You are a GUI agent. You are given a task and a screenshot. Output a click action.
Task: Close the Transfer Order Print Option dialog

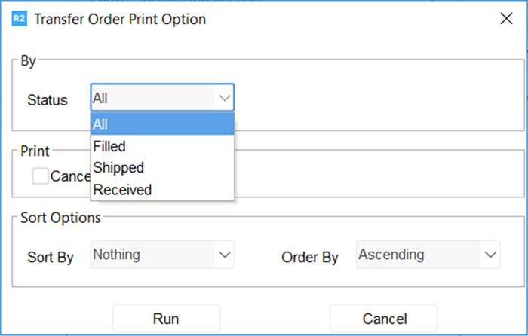click(507, 19)
